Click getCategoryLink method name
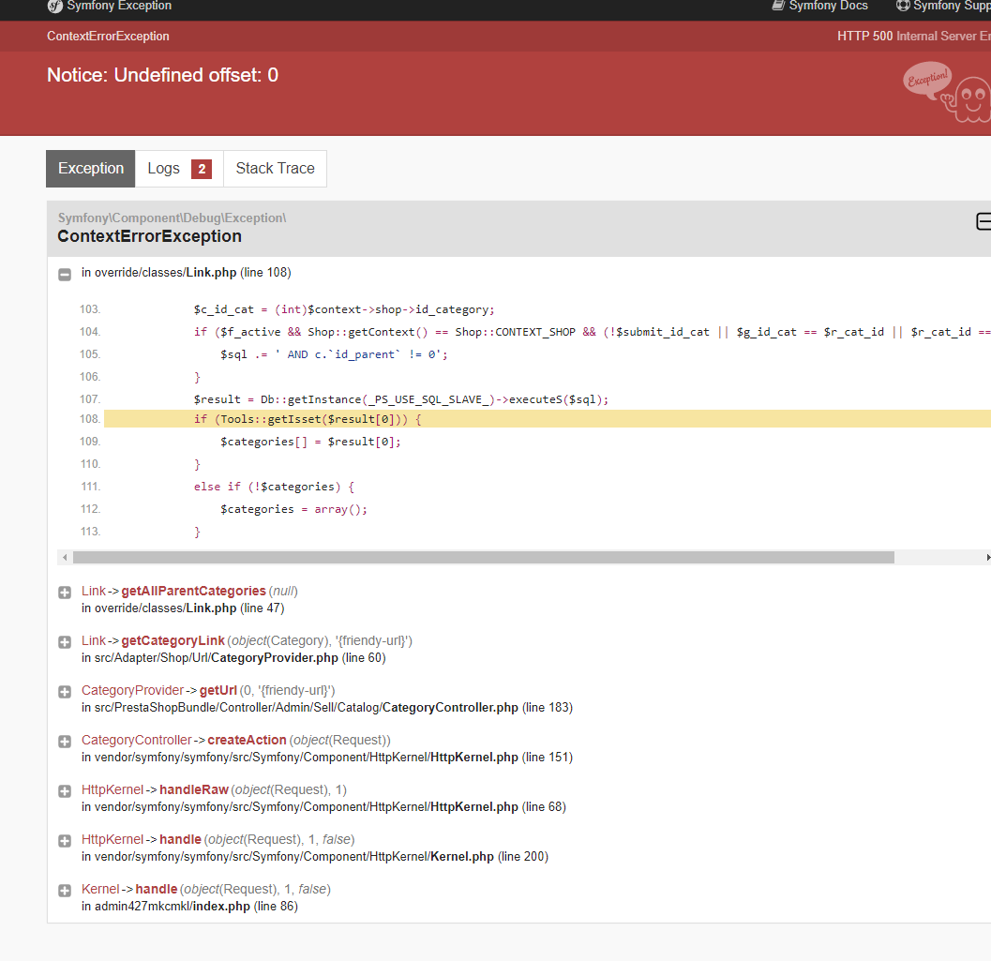This screenshot has width=991, height=961. (173, 640)
